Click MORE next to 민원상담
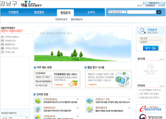The width and height of the screenshot is (166, 119). pyautogui.click(x=162, y=86)
